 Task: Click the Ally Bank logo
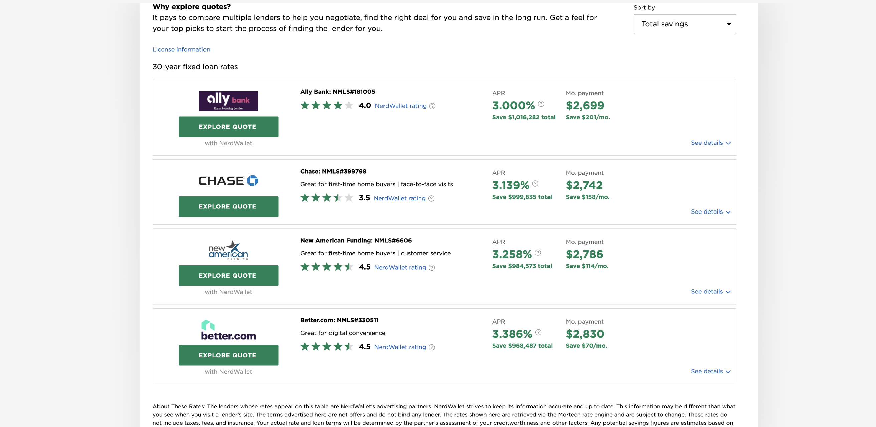tap(228, 101)
